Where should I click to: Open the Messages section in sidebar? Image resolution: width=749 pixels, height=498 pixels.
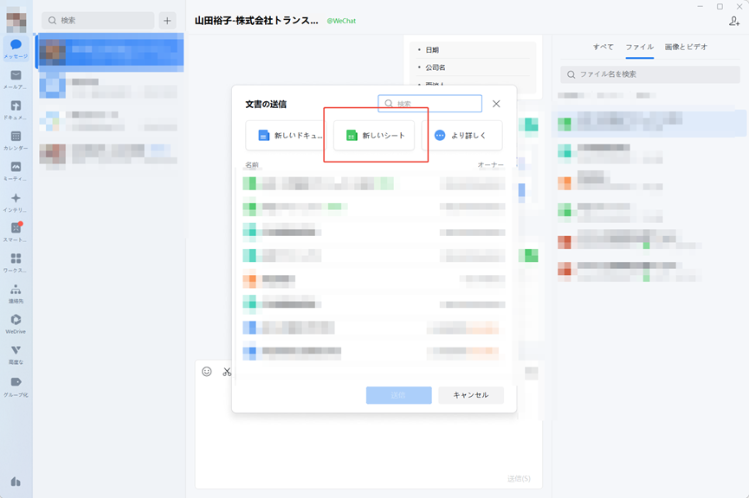(x=16, y=48)
